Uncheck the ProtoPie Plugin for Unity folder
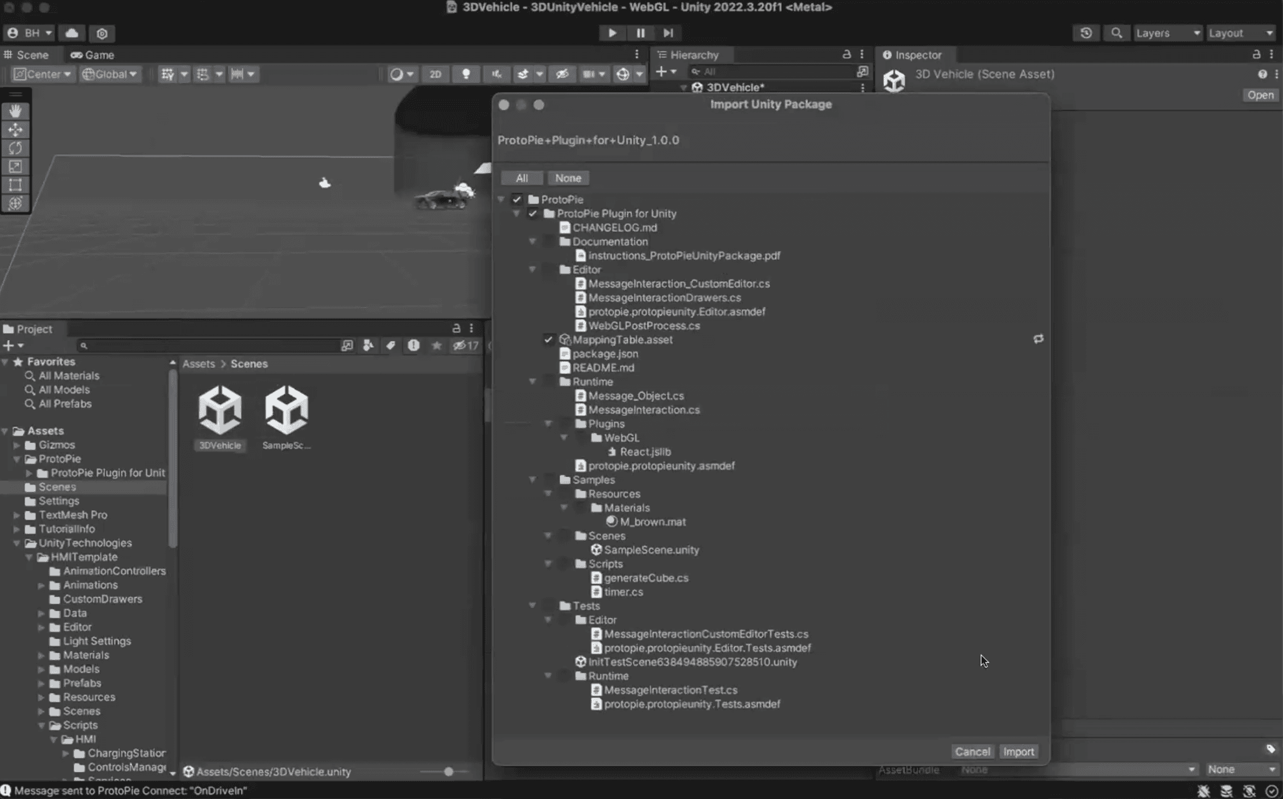The image size is (1283, 799). (x=533, y=213)
